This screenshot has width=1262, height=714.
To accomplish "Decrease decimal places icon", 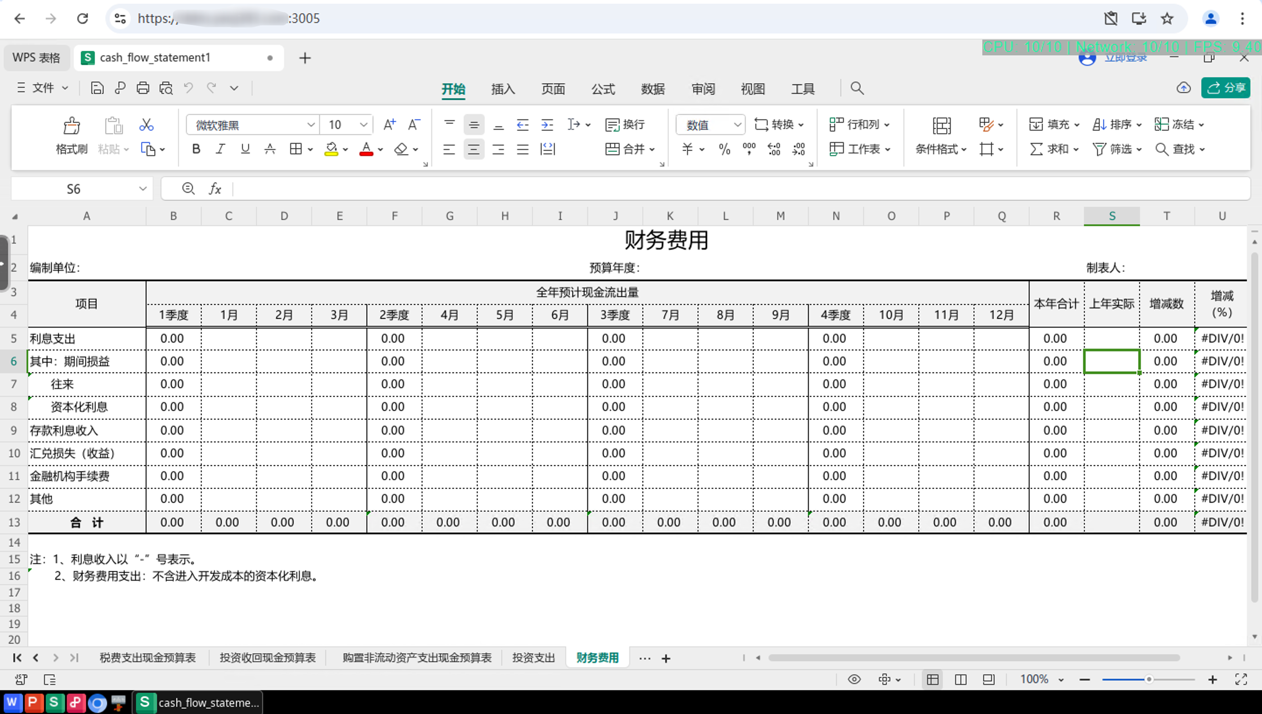I will (x=798, y=149).
